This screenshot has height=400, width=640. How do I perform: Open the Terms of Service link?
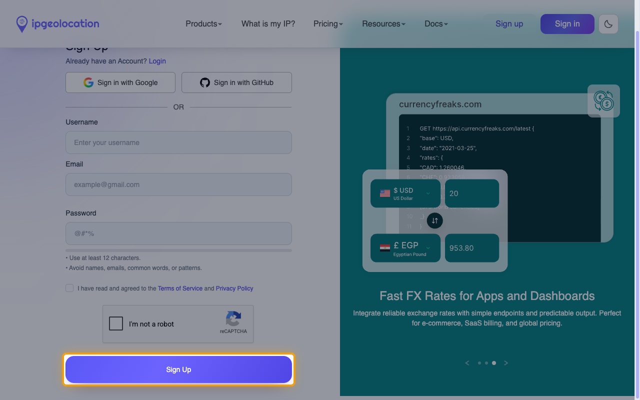click(x=180, y=288)
